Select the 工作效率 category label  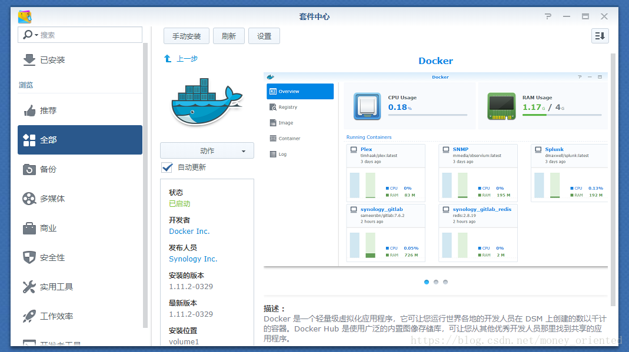point(56,316)
